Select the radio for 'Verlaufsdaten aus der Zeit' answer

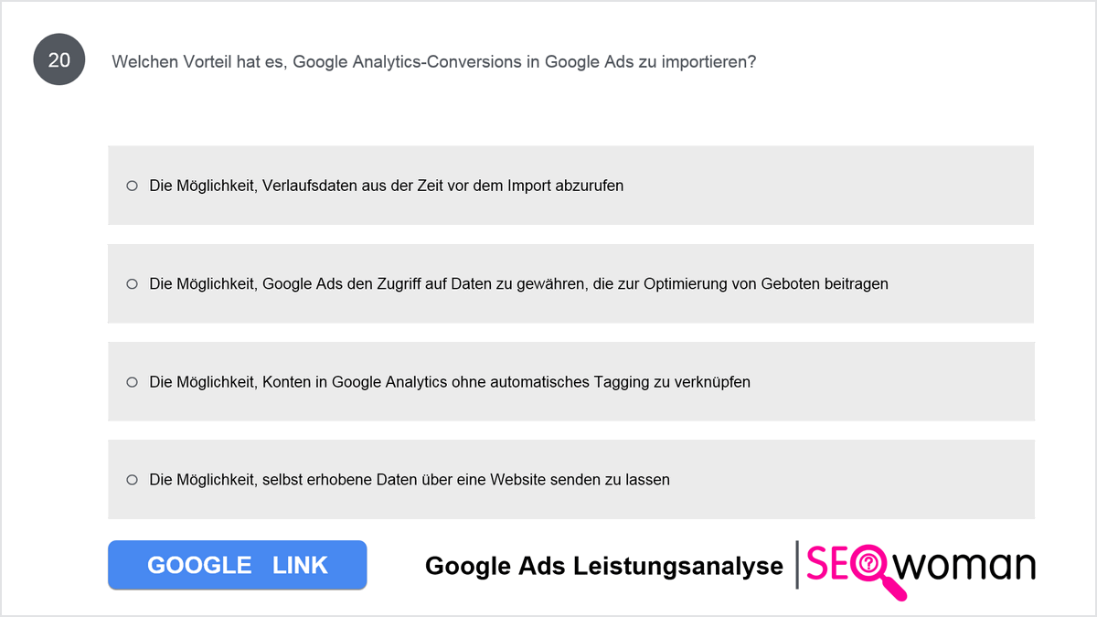point(133,186)
